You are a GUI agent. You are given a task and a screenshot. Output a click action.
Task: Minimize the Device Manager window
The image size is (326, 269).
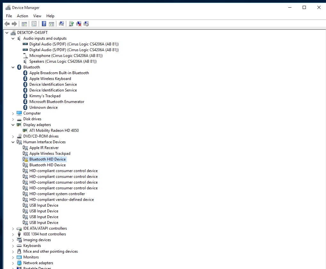290,7
